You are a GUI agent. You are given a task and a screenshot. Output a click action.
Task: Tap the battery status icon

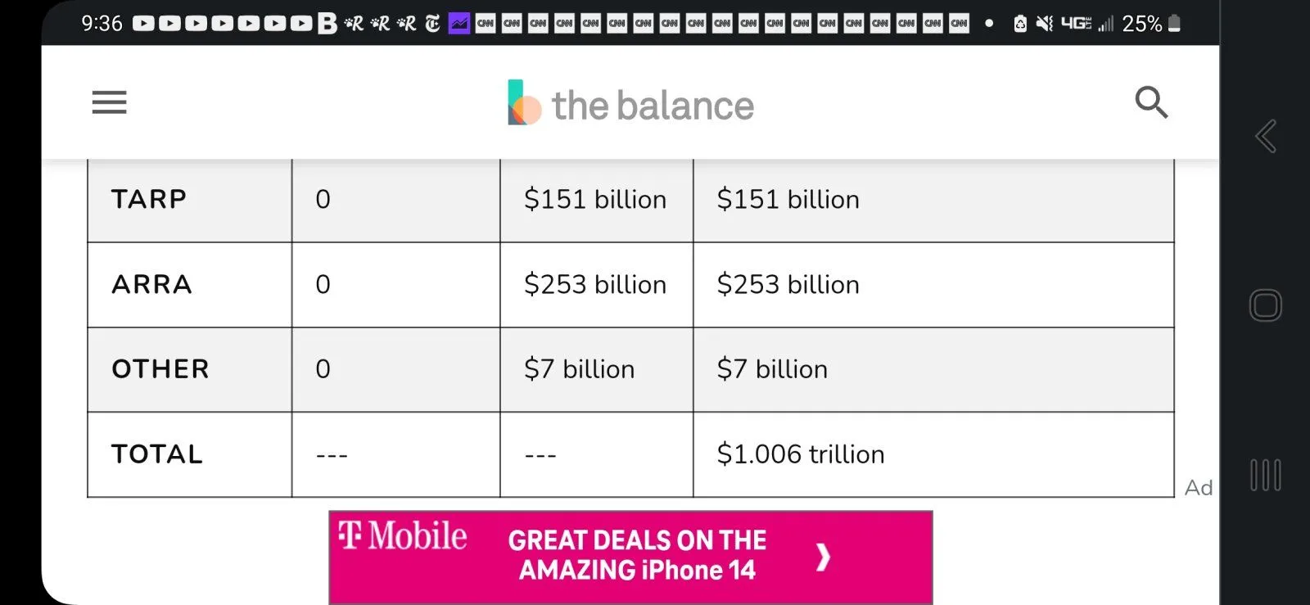coord(1174,24)
